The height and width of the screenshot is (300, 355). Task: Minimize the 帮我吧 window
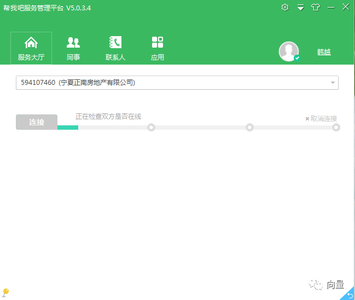[331, 7]
